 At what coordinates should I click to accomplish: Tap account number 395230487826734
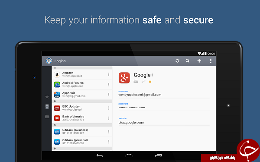73,120
